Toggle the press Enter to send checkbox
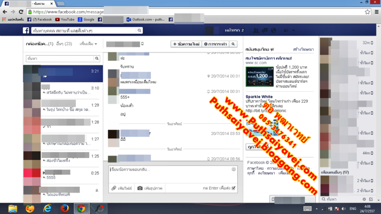Image resolution: width=381 pixels, height=214 pixels. pyautogui.click(x=233, y=188)
